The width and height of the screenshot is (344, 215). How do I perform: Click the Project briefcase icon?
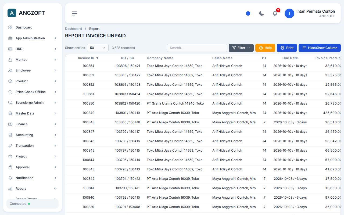point(10,156)
